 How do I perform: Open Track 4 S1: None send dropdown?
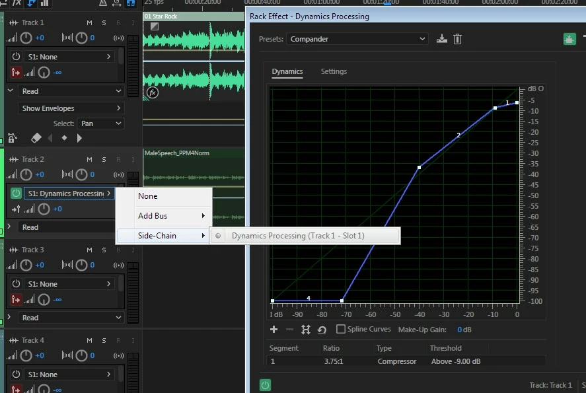tap(69, 375)
